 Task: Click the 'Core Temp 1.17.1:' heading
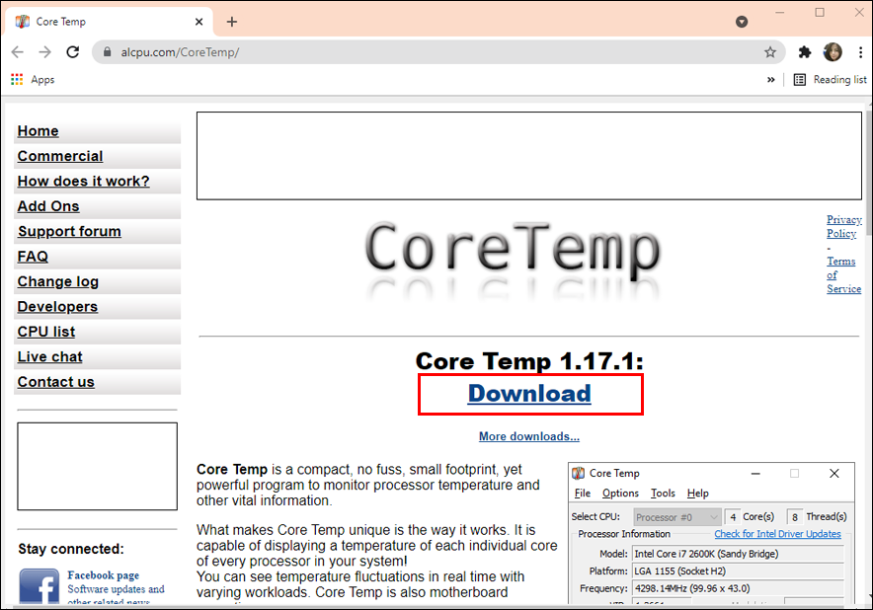[529, 361]
